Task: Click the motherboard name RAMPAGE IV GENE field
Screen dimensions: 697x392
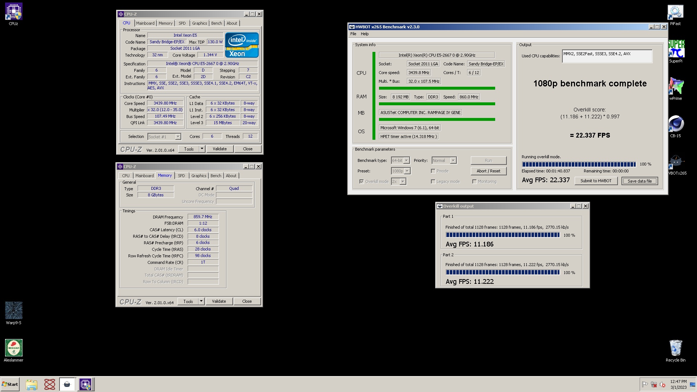Action: [x=420, y=113]
